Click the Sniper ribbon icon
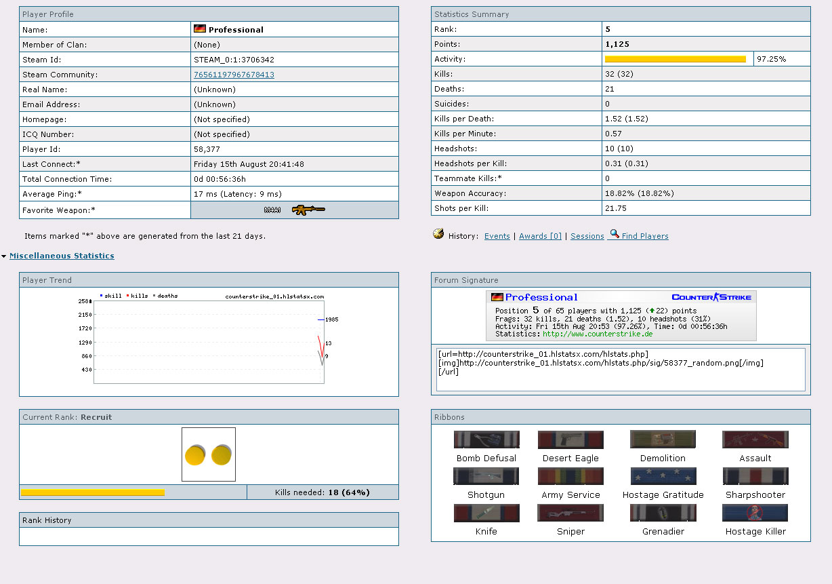 coord(570,513)
